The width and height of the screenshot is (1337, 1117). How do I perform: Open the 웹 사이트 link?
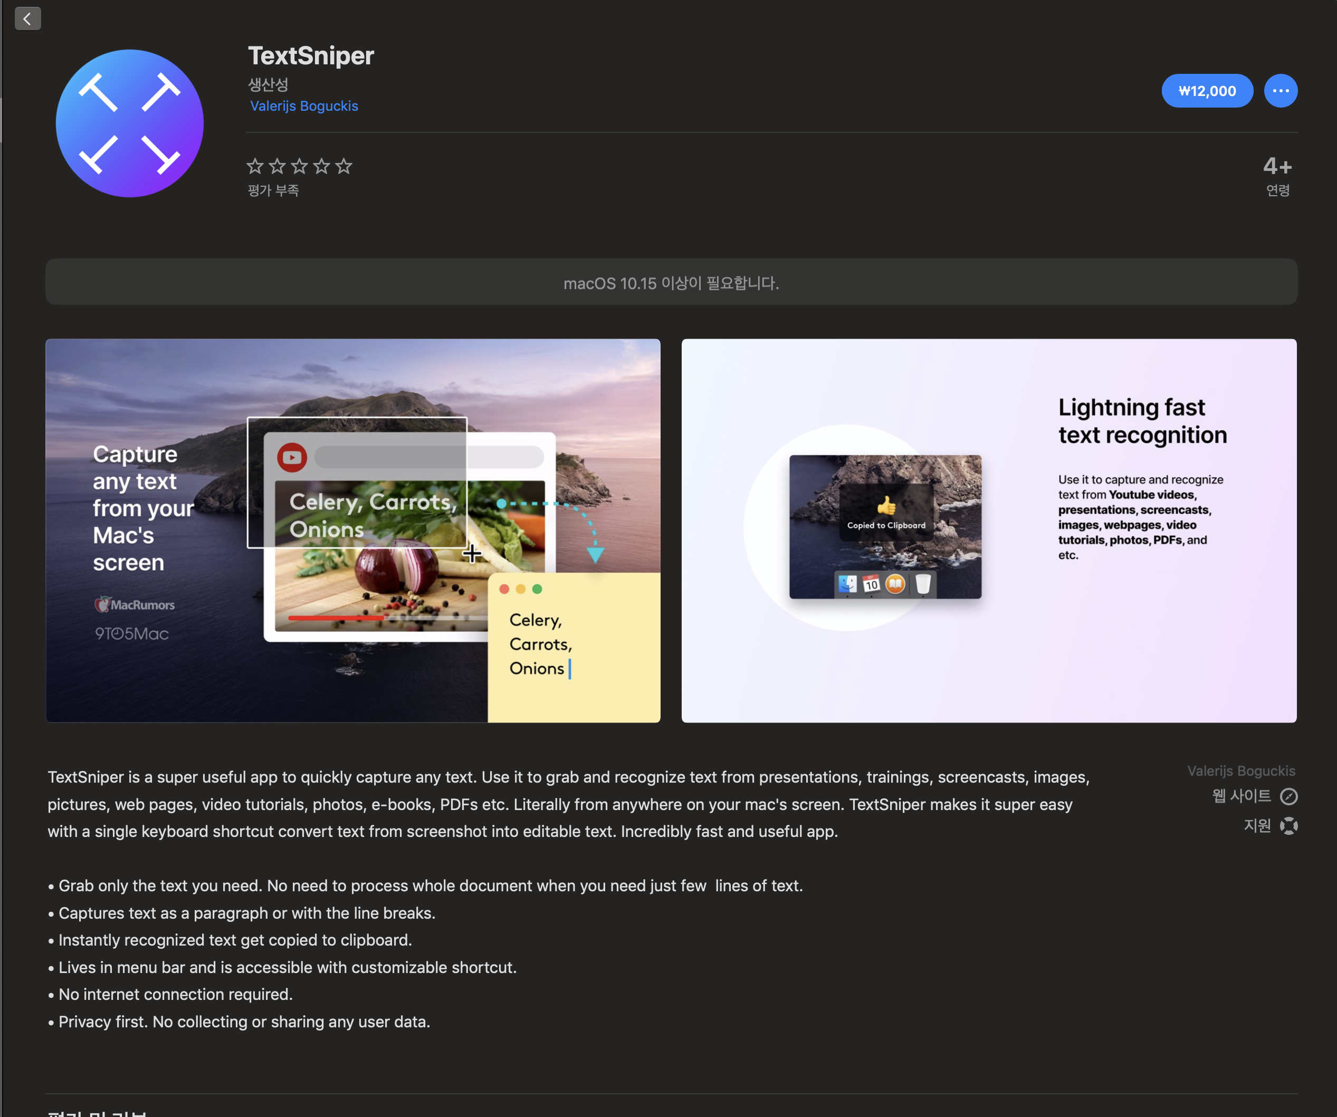coord(1241,796)
